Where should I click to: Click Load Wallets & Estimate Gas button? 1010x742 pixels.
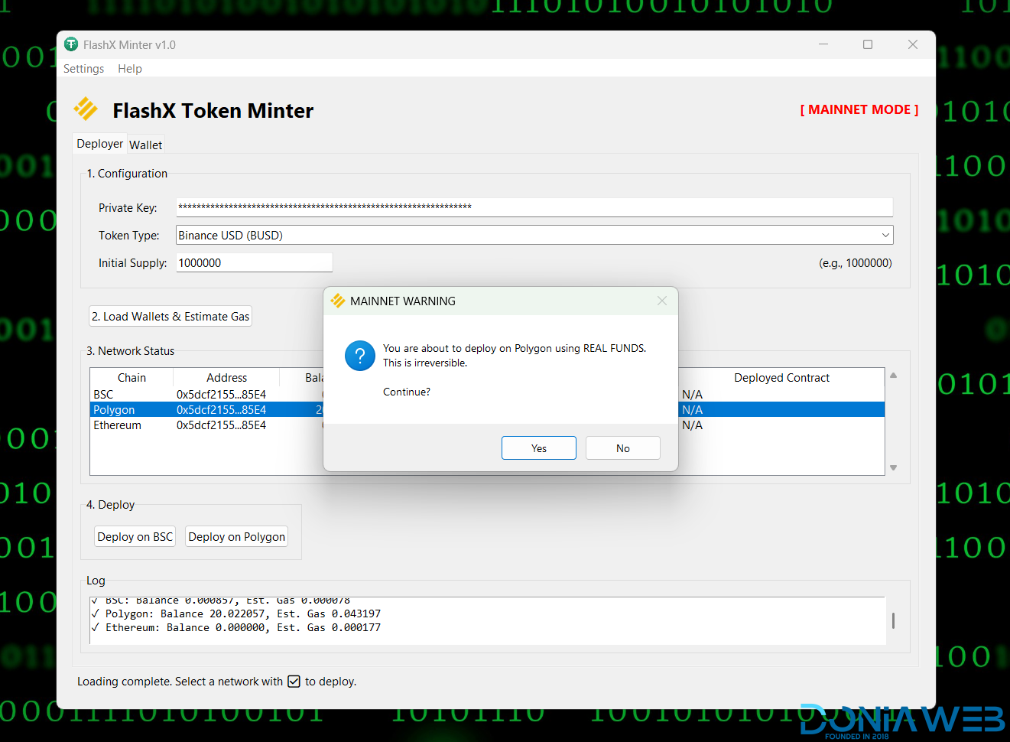click(170, 317)
